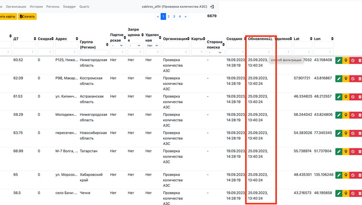Screen dimensions: 362x205
Task: Delete the row with price 60.52
Action: click(x=359, y=61)
